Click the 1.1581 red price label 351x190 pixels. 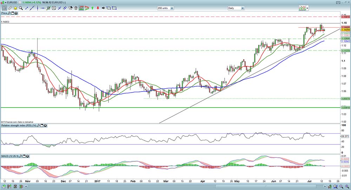coord(346,17)
